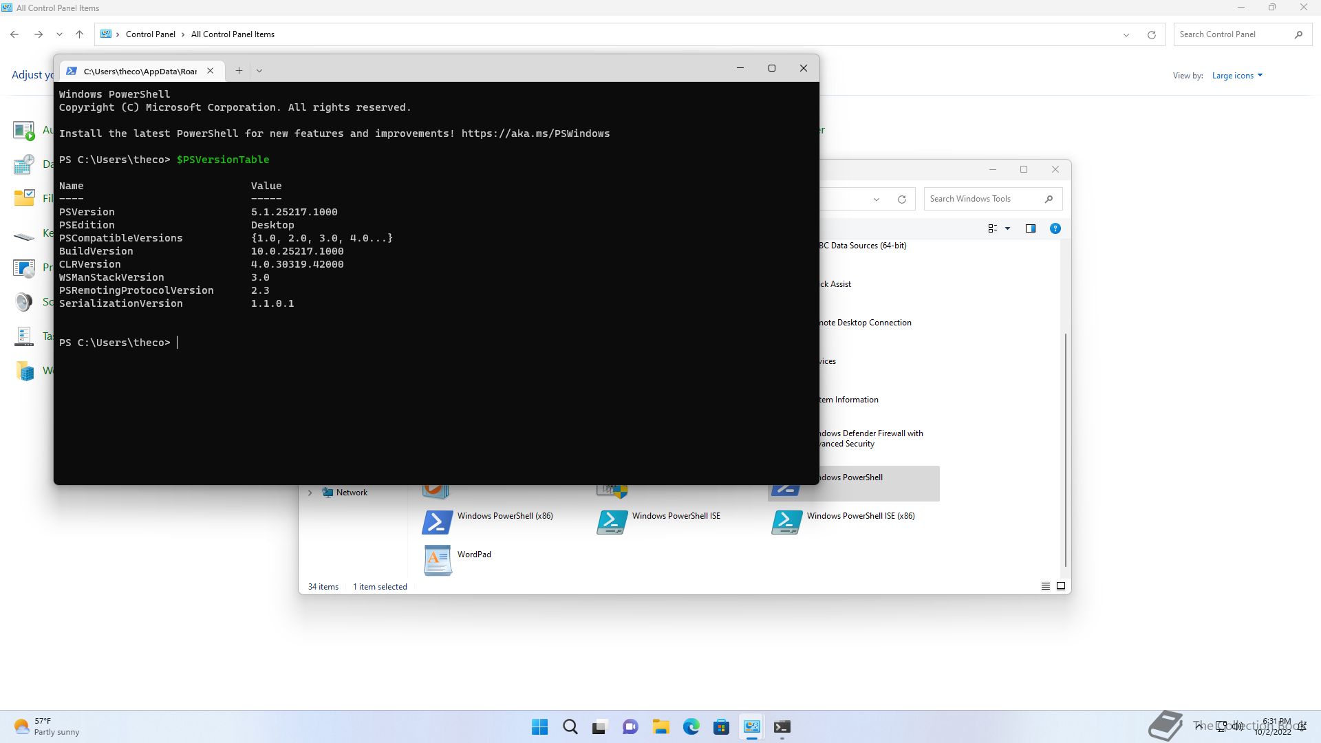Open new tab in PowerShell terminal
Viewport: 1321px width, 743px height.
coord(239,70)
